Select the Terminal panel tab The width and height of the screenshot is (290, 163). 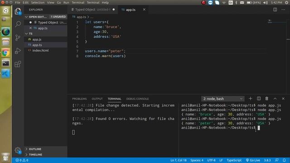click(x=115, y=99)
